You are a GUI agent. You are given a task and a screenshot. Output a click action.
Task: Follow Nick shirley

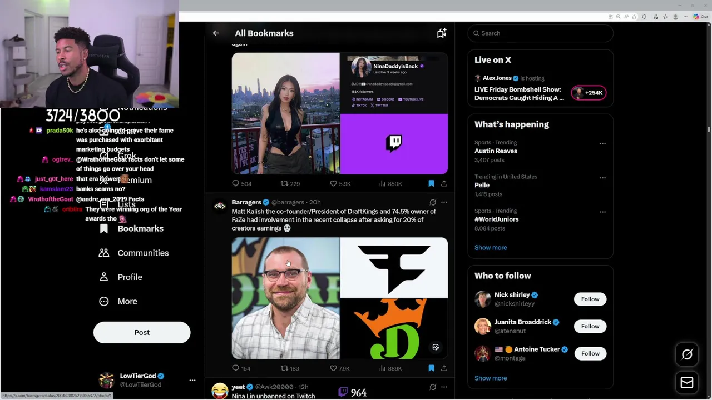(x=590, y=299)
